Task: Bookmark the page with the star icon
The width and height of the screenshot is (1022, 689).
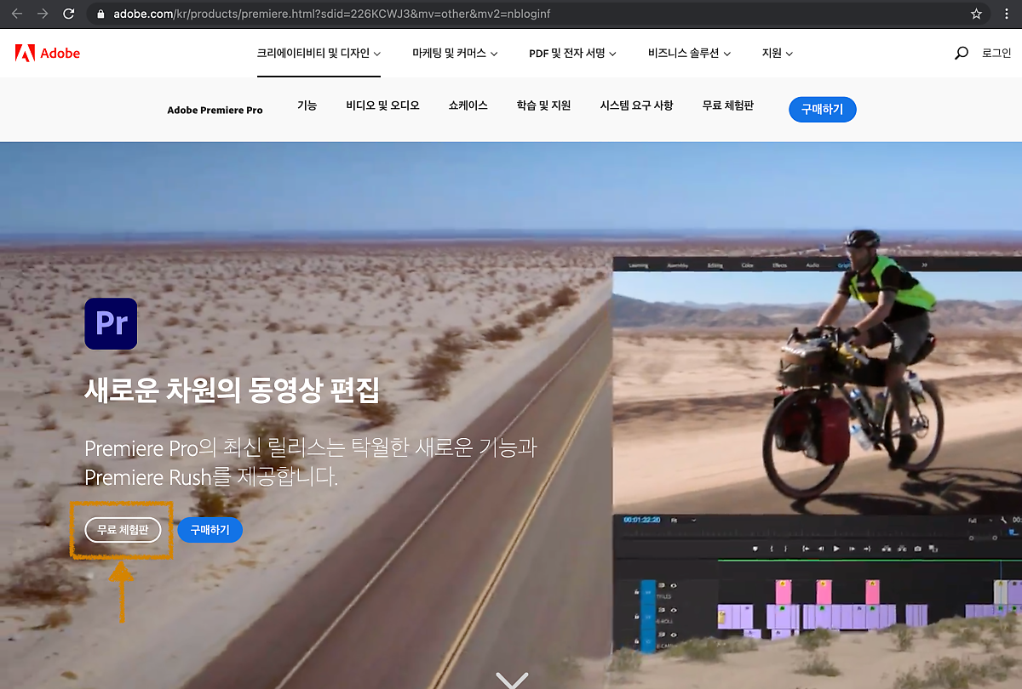Action: pyautogui.click(x=976, y=14)
